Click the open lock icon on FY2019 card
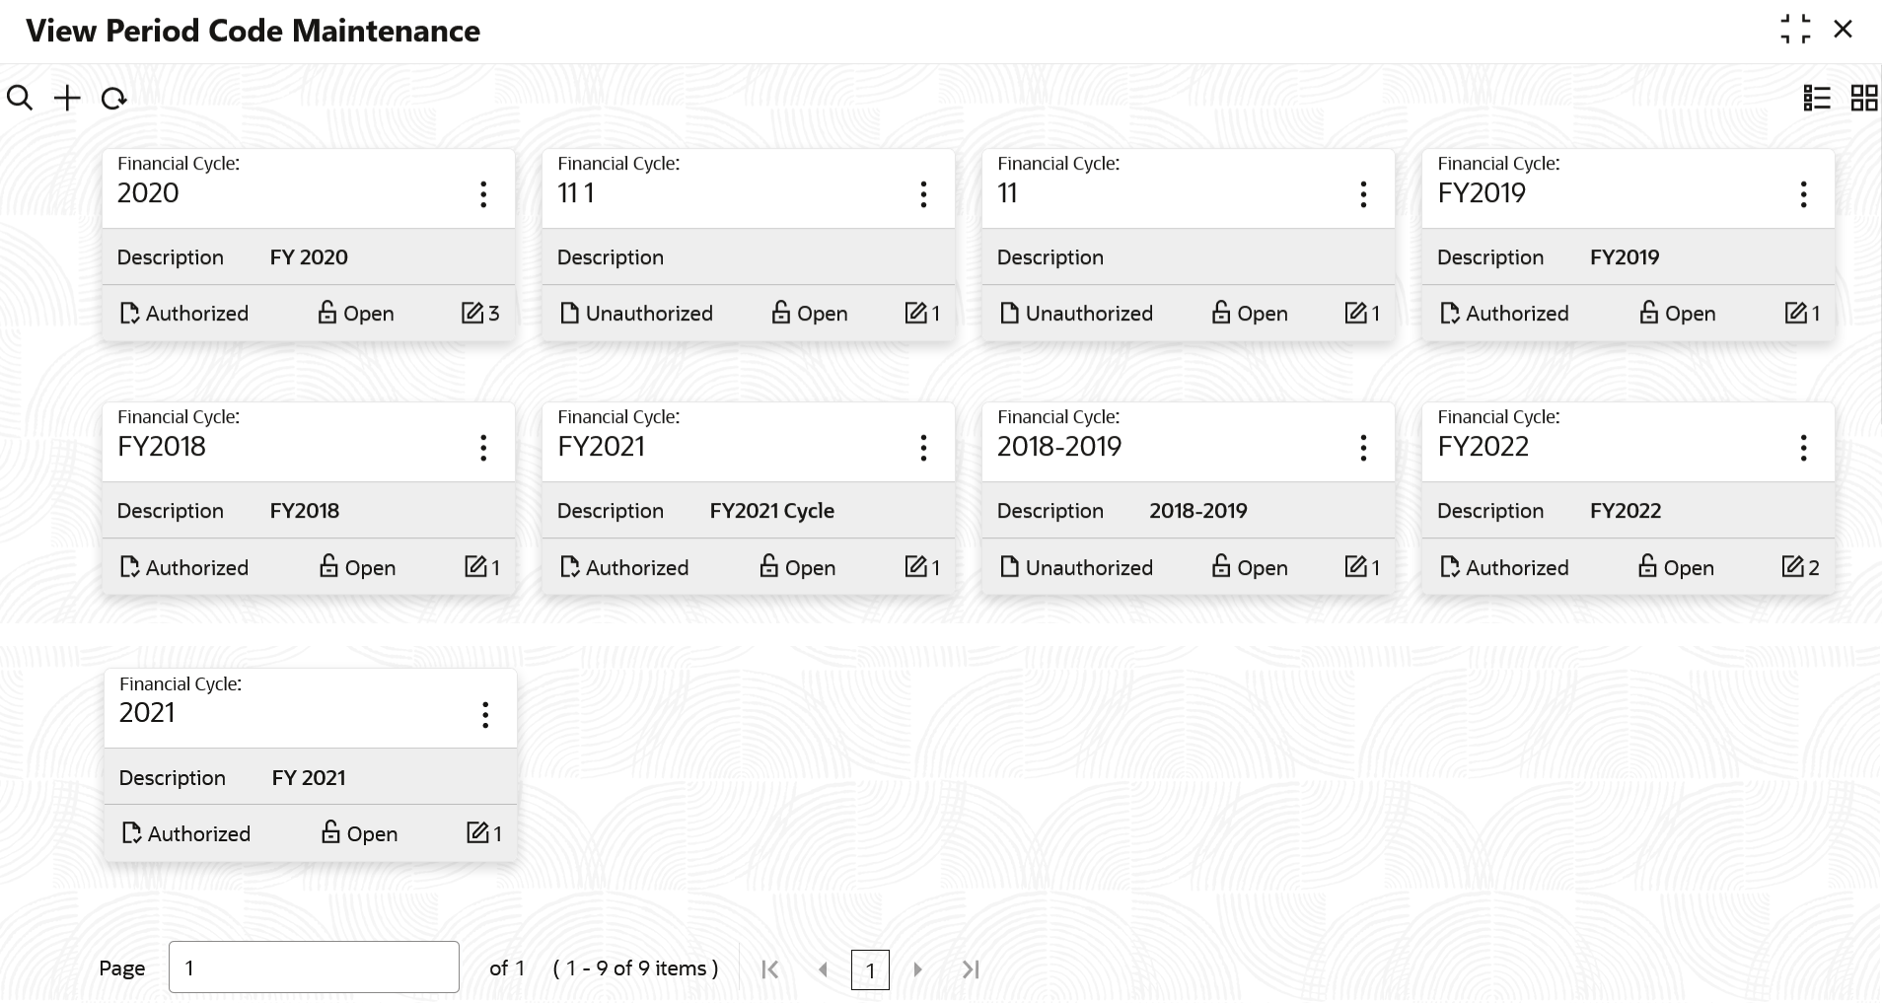 pyautogui.click(x=1649, y=313)
